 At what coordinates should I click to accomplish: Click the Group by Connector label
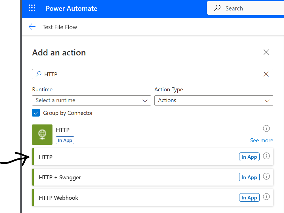point(68,113)
